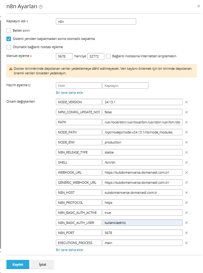Delete the PATH variable row
203x273 pixels.
coord(187,122)
